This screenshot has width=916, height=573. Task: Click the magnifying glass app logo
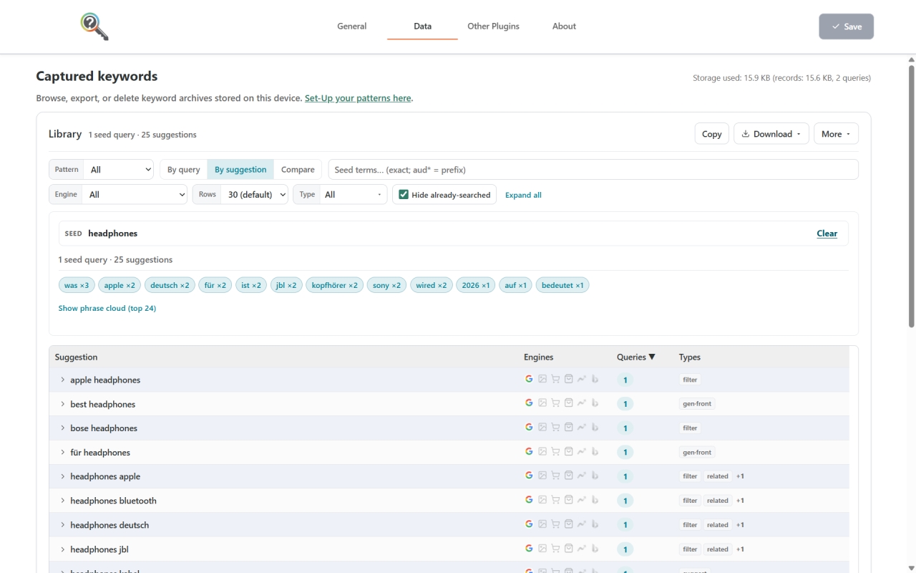click(94, 27)
